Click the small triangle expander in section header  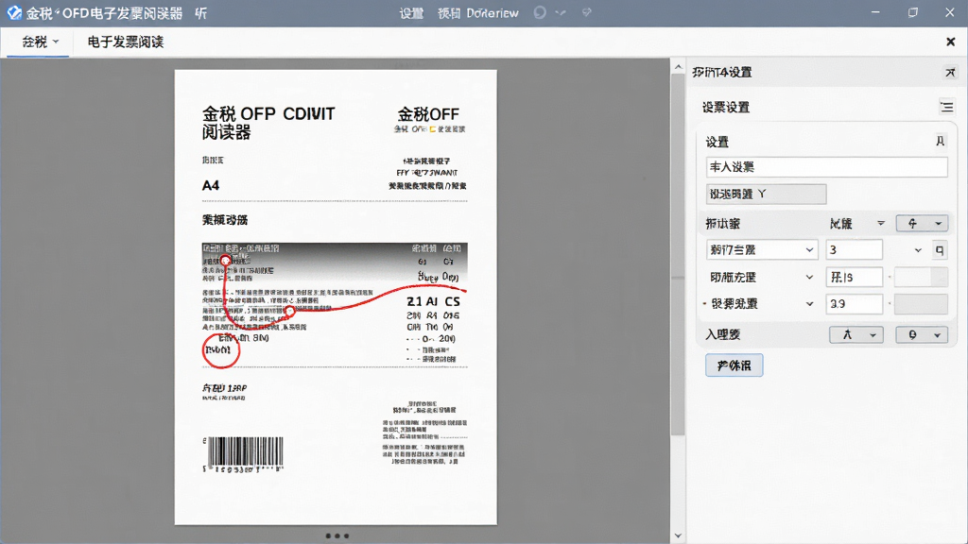coord(881,223)
